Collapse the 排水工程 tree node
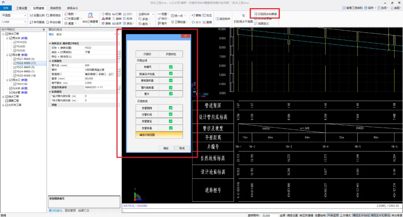The height and width of the screenshot is (217, 403). click(3, 34)
